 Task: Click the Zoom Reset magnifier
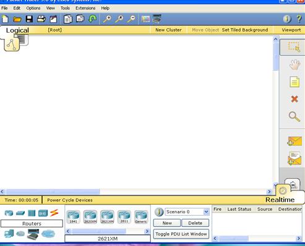pos(119,19)
